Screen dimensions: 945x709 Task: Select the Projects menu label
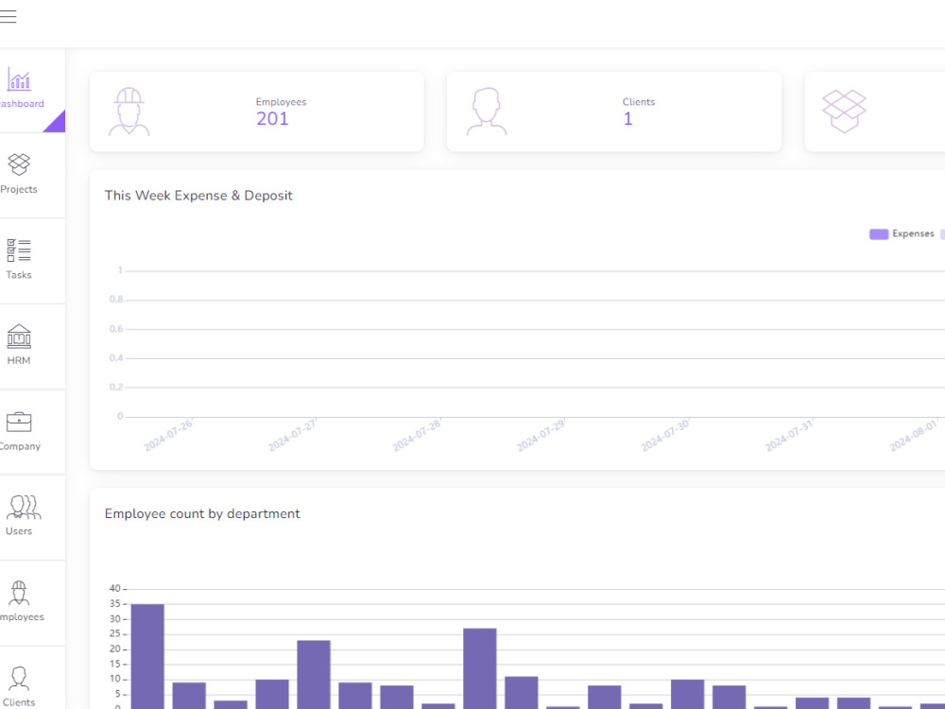tap(19, 189)
